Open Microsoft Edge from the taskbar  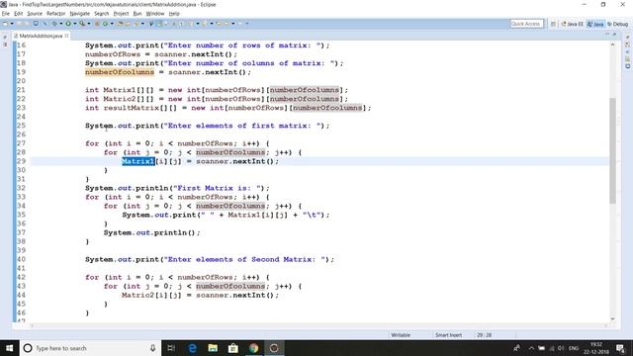tap(193, 348)
